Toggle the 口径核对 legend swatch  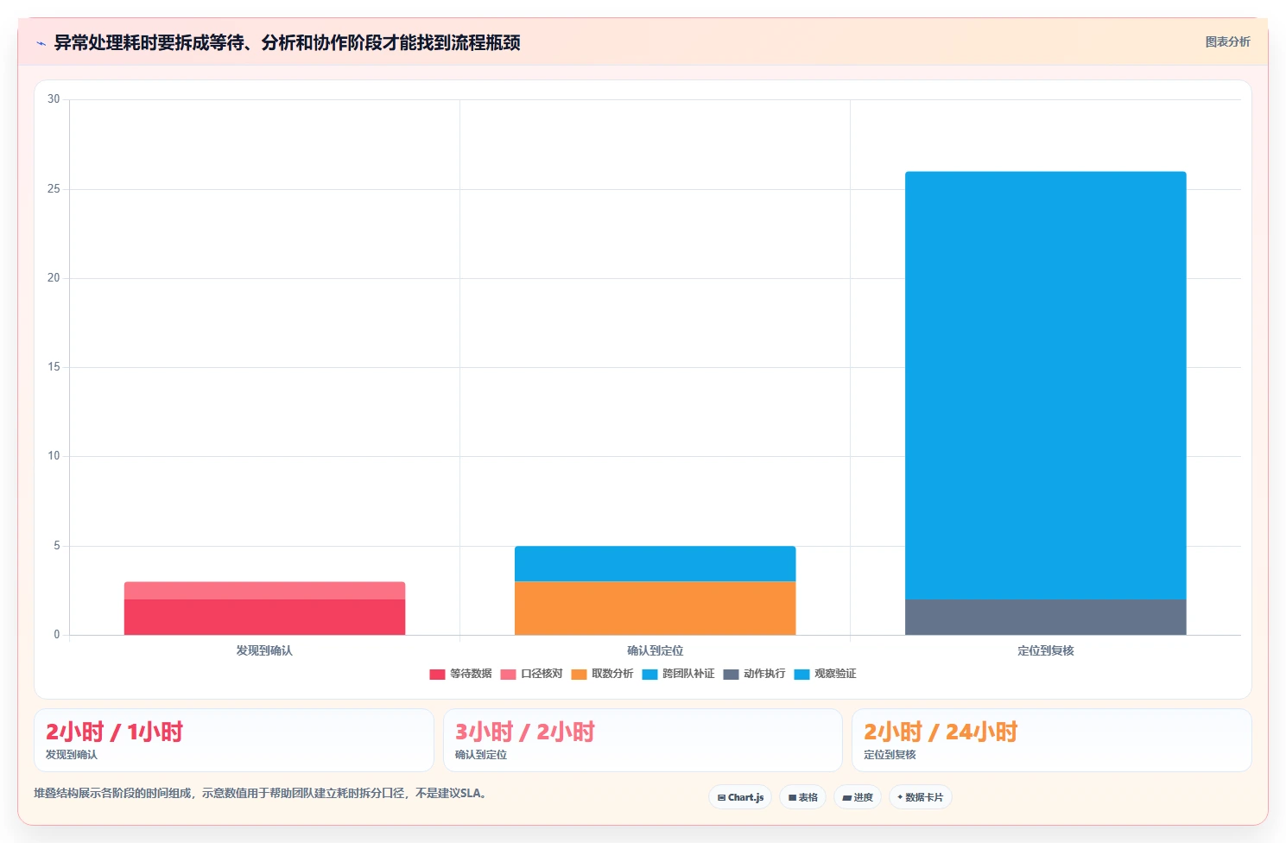tap(508, 675)
